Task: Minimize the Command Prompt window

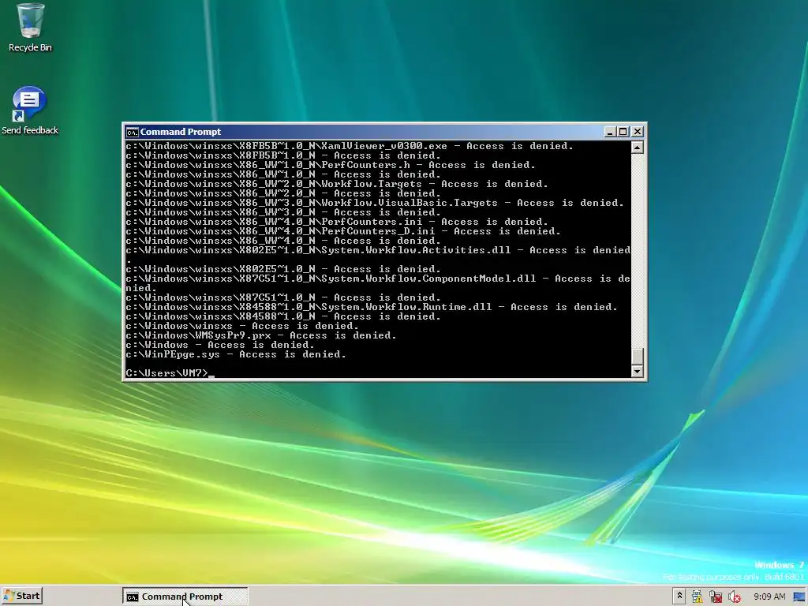Action: pos(610,132)
